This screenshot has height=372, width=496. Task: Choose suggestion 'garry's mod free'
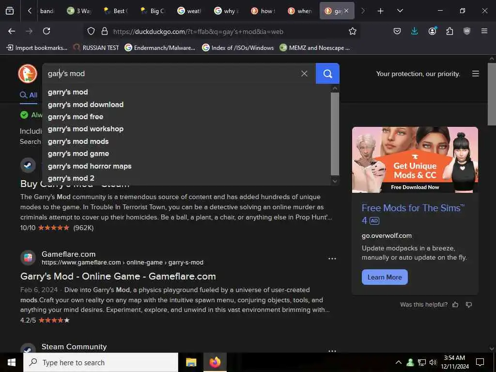[x=186, y=117]
